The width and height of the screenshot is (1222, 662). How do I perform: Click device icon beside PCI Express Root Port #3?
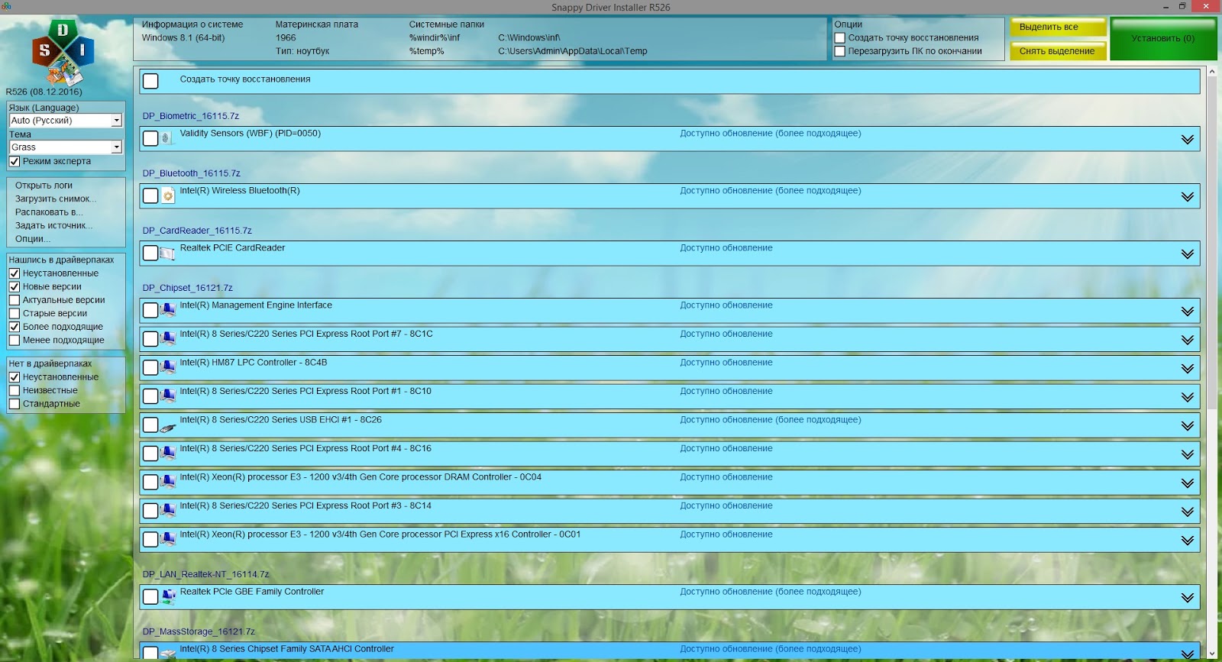167,511
